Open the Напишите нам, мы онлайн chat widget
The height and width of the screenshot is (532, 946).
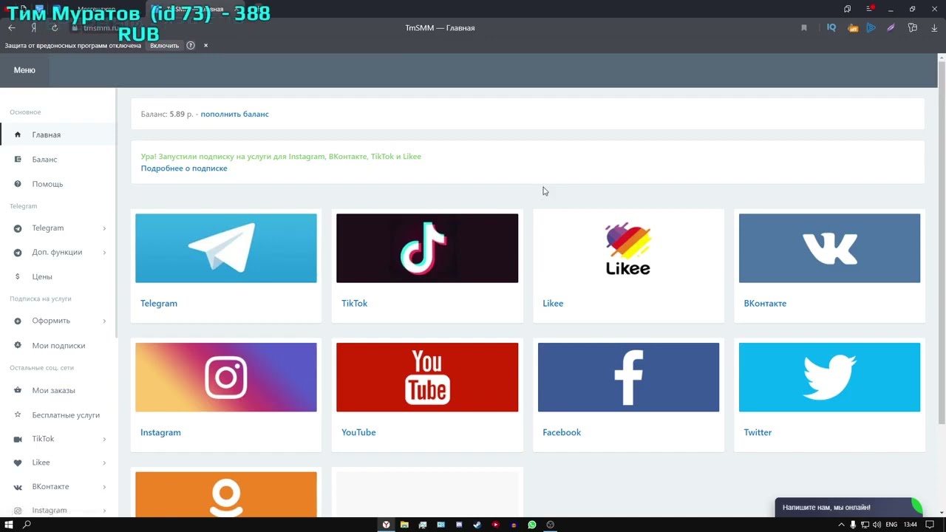(x=848, y=508)
